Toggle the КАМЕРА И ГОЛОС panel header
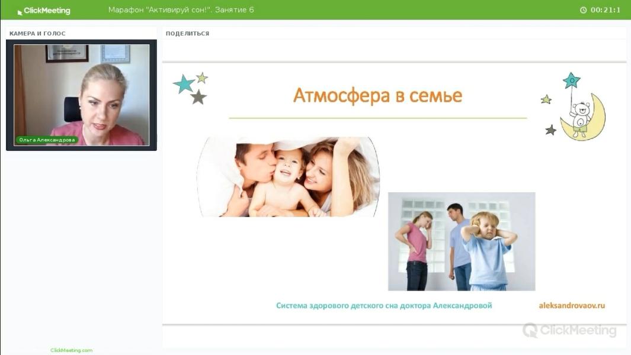This screenshot has height=355, width=631. click(x=37, y=34)
